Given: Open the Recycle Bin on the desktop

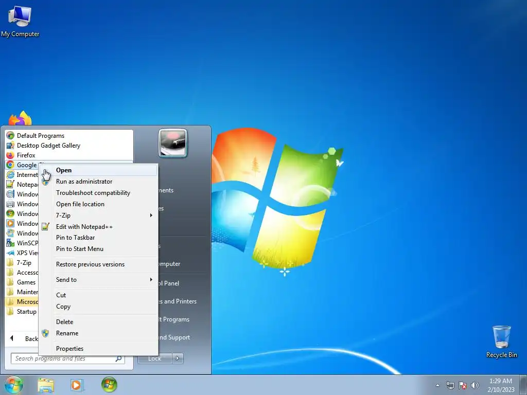Looking at the screenshot, I should (x=501, y=342).
